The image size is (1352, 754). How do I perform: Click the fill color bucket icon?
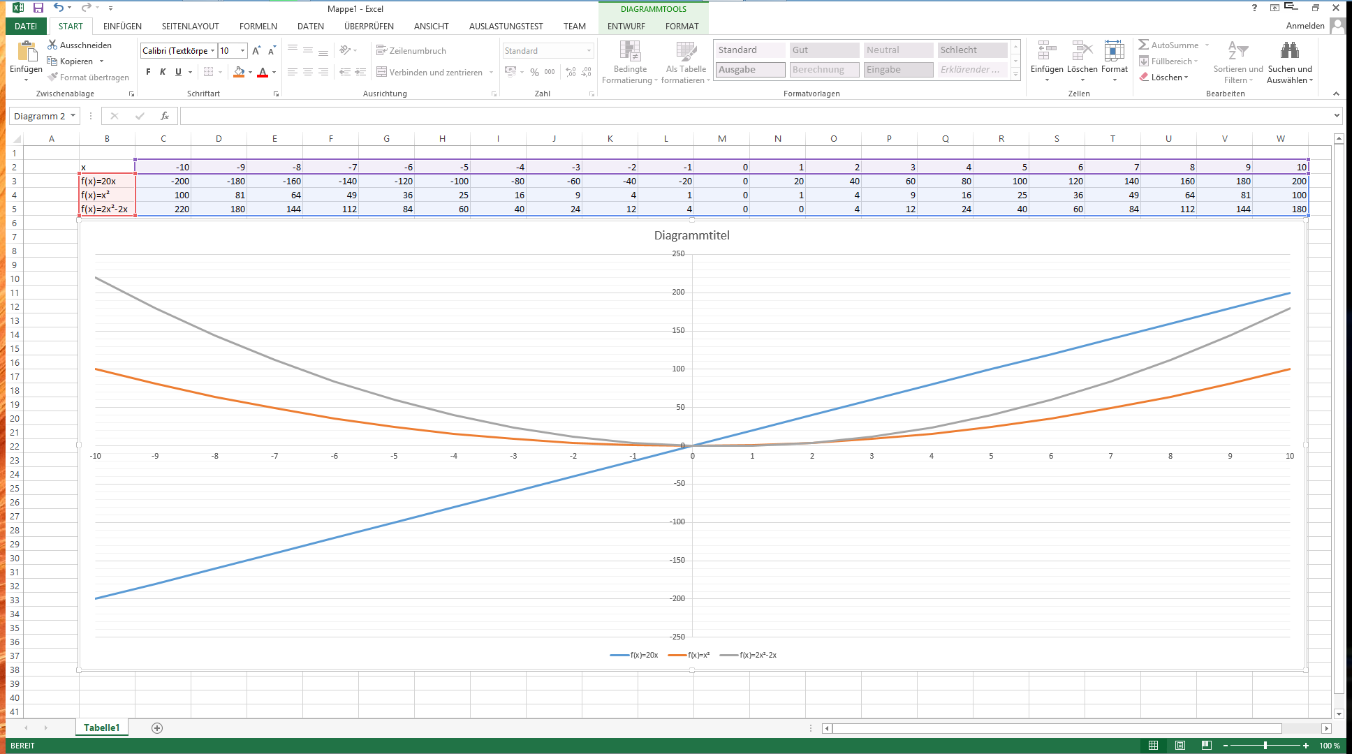240,72
